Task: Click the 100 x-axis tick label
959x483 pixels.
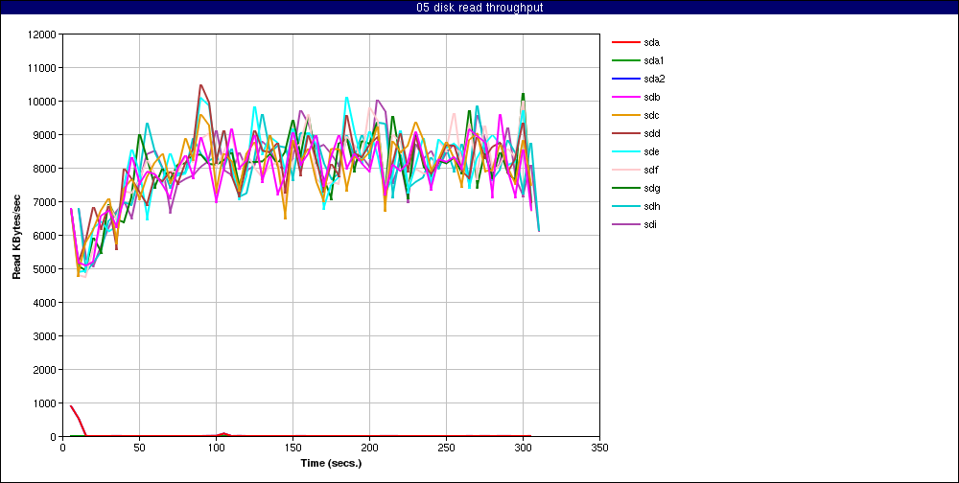Action: click(x=216, y=448)
